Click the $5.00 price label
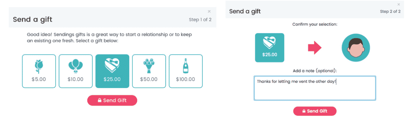Image resolution: width=405 pixels, height=126 pixels. (39, 79)
